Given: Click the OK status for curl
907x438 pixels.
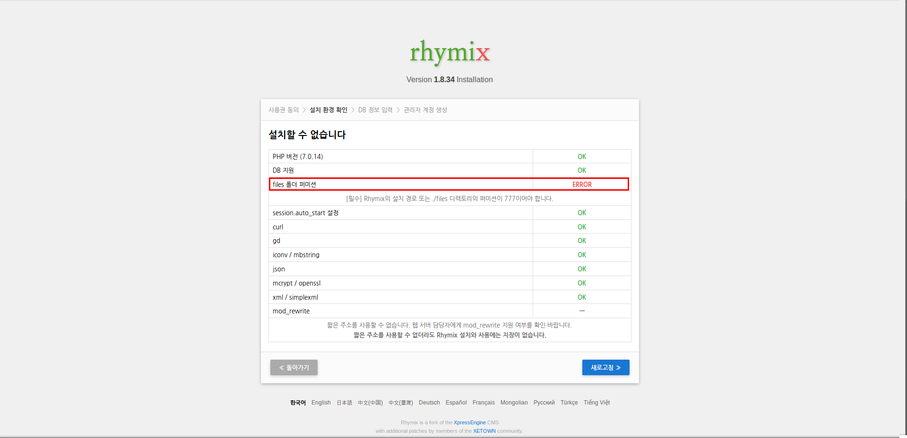Looking at the screenshot, I should [x=582, y=227].
